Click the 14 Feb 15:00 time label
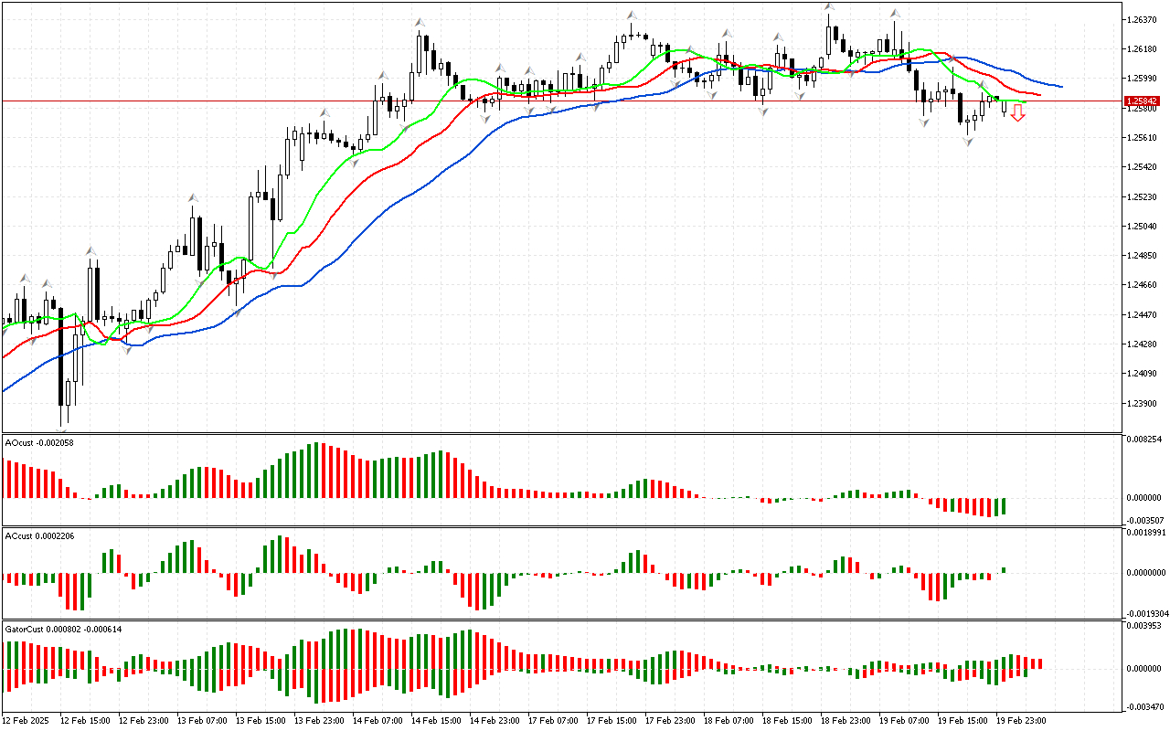This screenshot has height=731, width=1170. coord(437,720)
